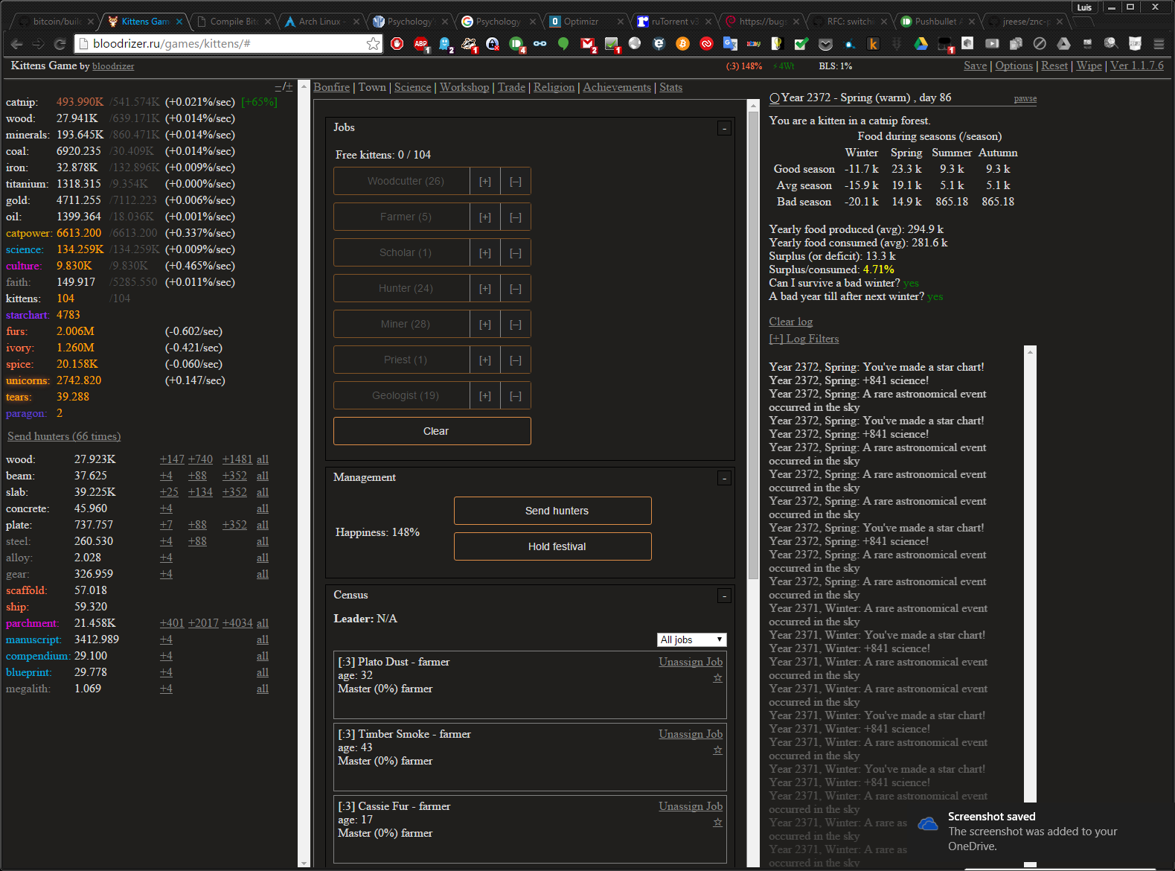The height and width of the screenshot is (871, 1175).
Task: Open the Google Drive extension icon
Action: click(x=921, y=44)
